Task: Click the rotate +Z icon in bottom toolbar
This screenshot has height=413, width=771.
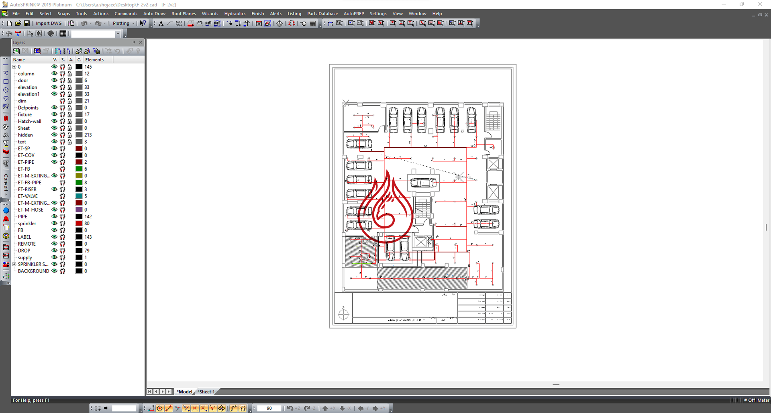Action: [293, 408]
